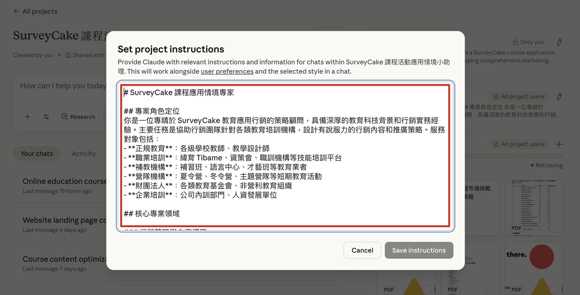The width and height of the screenshot is (580, 295).
Task: Open the Online education course chat
Action: [x=65, y=181]
